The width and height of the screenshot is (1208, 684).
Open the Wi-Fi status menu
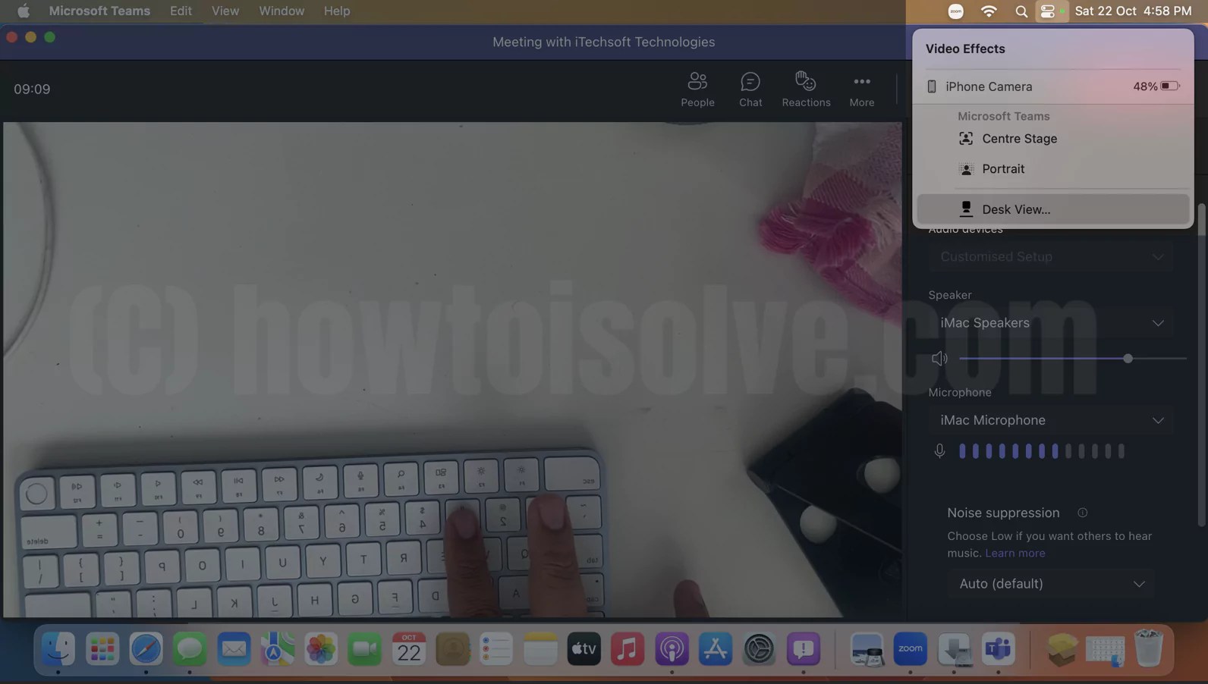click(x=989, y=11)
